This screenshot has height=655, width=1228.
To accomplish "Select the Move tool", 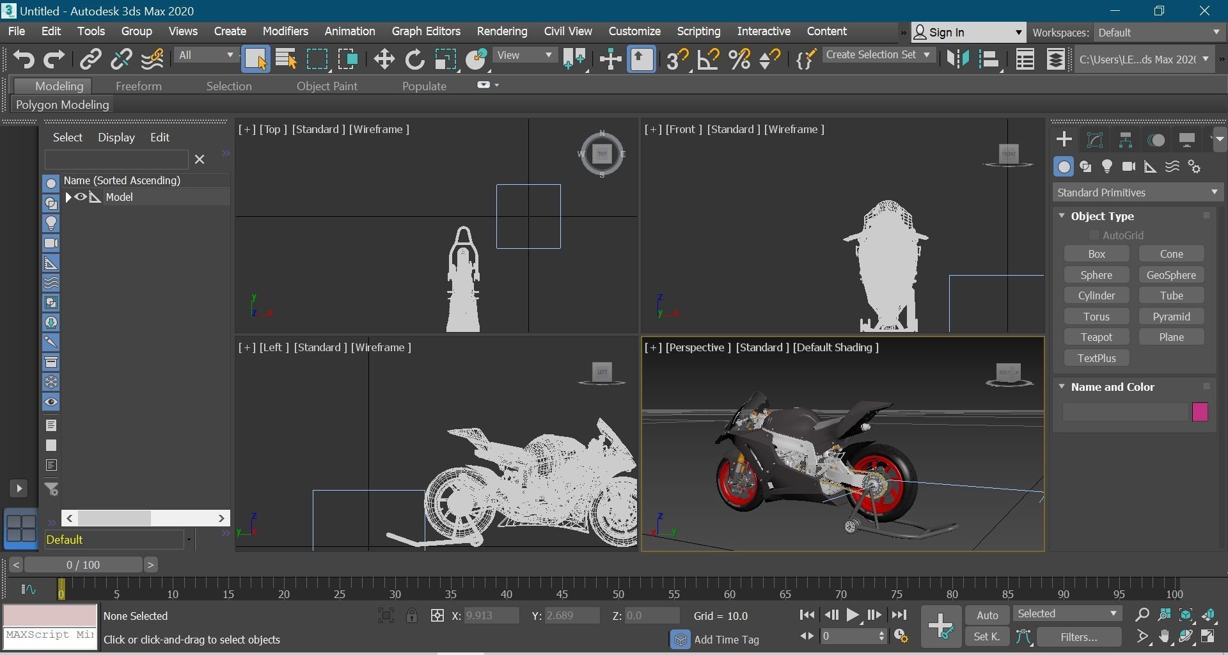I will pos(384,59).
